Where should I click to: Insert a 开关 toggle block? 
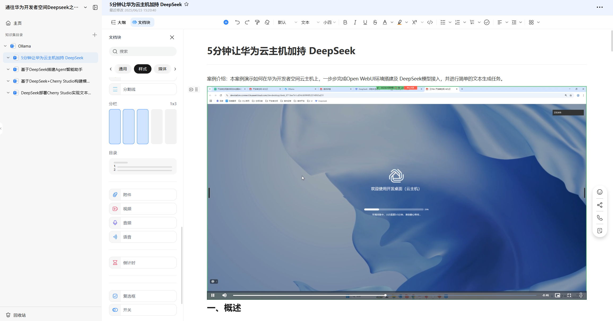coord(143,310)
